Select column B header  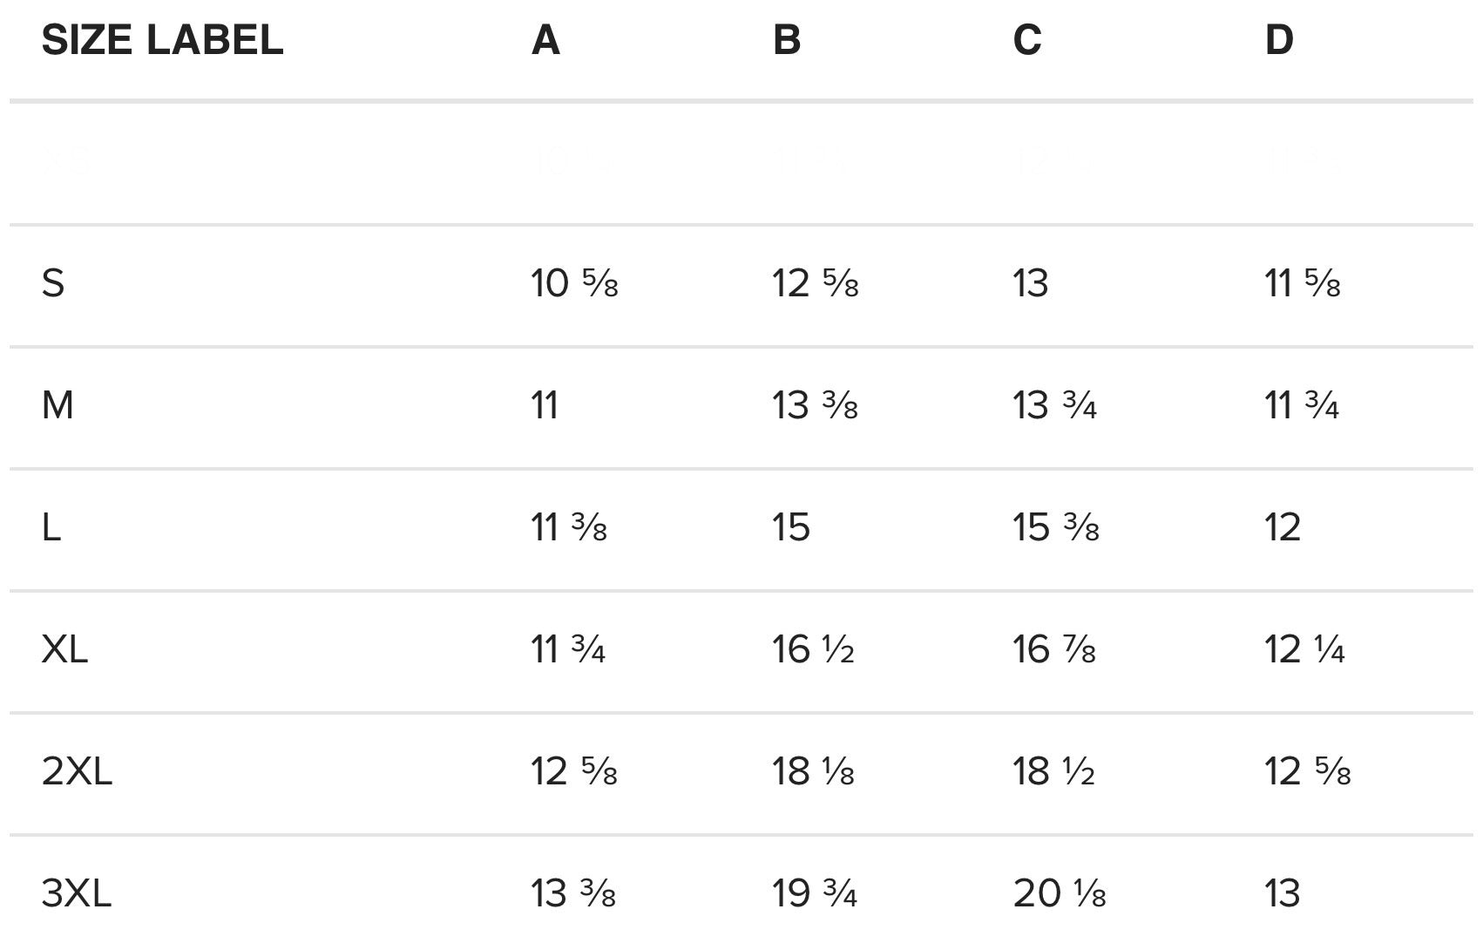tap(786, 40)
